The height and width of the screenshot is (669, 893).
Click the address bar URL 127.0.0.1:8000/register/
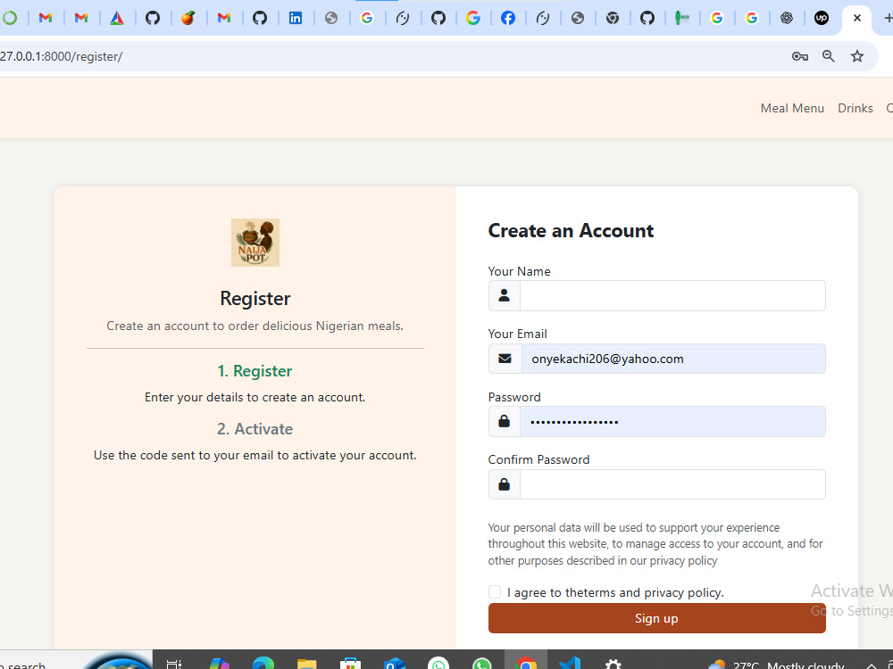tap(61, 56)
